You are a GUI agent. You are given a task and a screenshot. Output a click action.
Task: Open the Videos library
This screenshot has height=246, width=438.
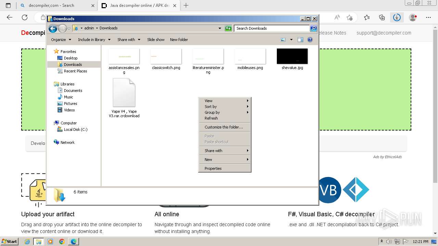pos(69,110)
